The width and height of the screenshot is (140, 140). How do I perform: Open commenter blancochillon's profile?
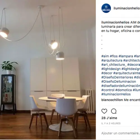(112, 100)
